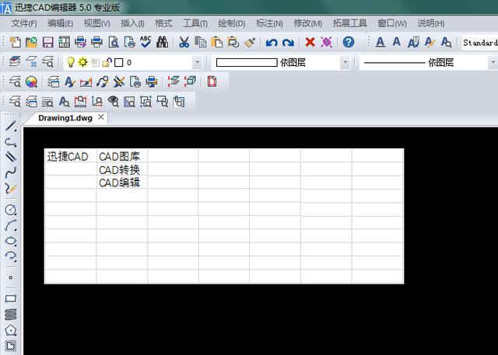498x355 pixels.
Task: Toggle the layer freeze sun icon
Action: point(82,61)
